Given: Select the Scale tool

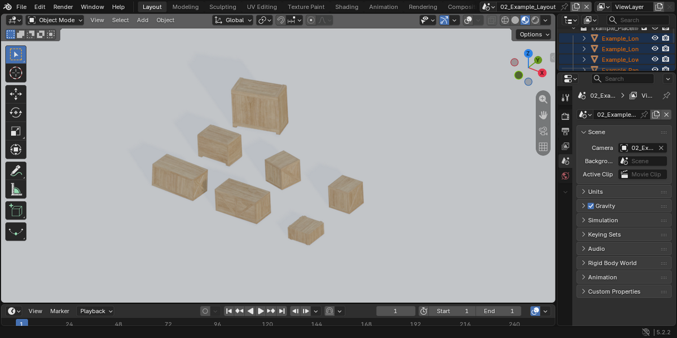Looking at the screenshot, I should (16, 131).
